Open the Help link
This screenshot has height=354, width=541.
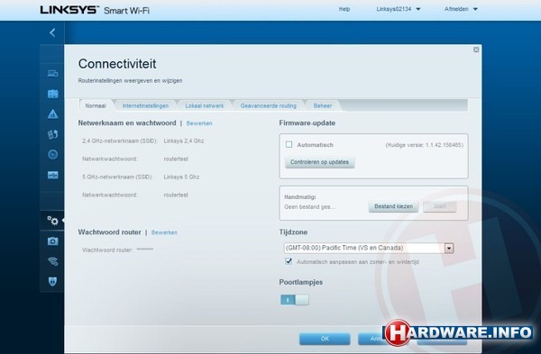[344, 9]
